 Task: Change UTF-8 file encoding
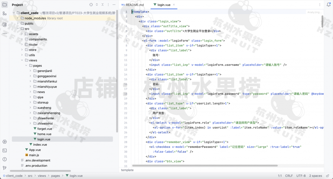pos(301,176)
